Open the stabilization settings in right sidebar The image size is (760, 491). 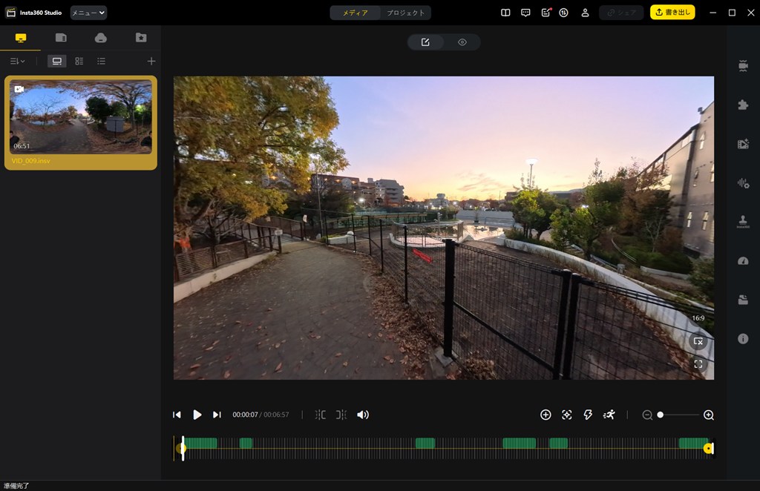coord(743,65)
